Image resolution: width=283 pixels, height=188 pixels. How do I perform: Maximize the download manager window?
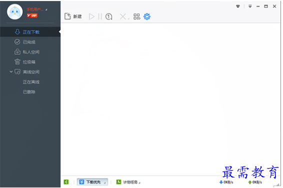(266, 6)
